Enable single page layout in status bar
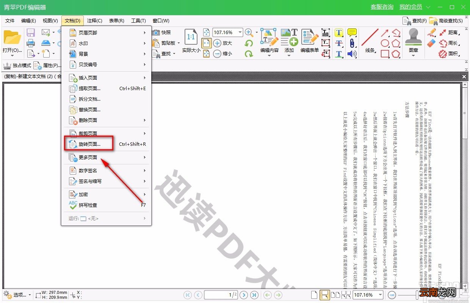 [314, 295]
